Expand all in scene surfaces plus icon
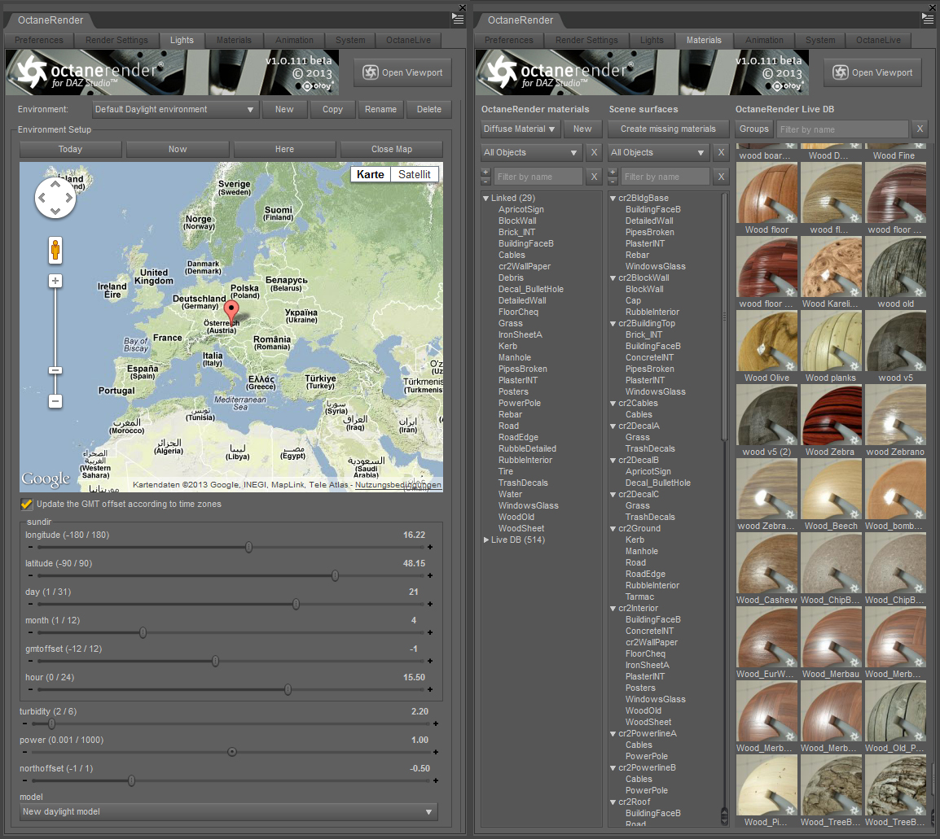 (613, 173)
